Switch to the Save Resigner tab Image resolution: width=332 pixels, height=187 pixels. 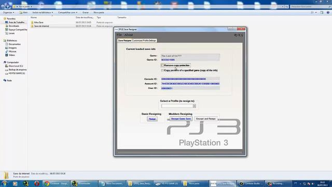pos(125,41)
